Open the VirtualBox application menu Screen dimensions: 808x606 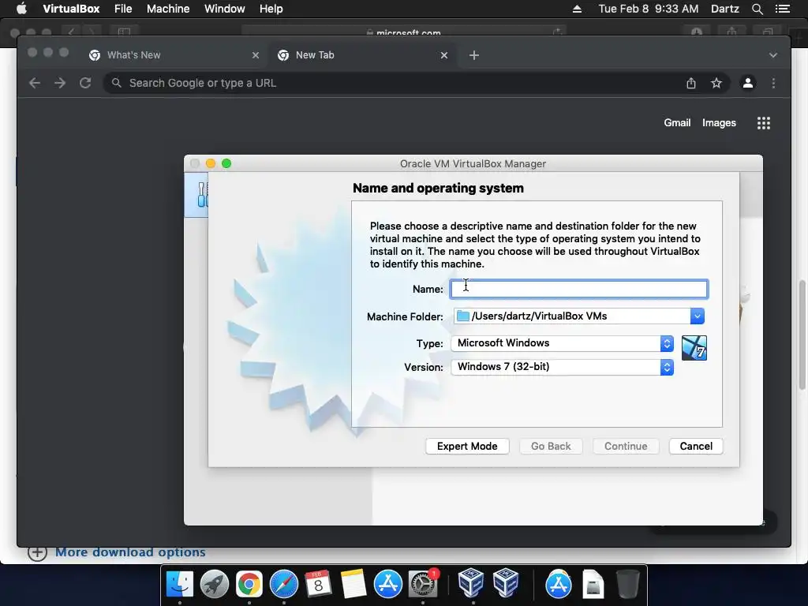(x=71, y=9)
